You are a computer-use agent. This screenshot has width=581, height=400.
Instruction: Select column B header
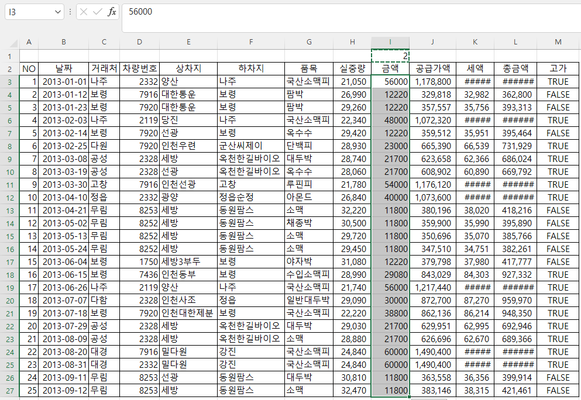[x=63, y=42]
